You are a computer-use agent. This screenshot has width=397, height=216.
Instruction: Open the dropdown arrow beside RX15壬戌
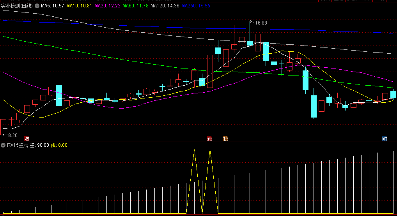pyautogui.click(x=3, y=145)
